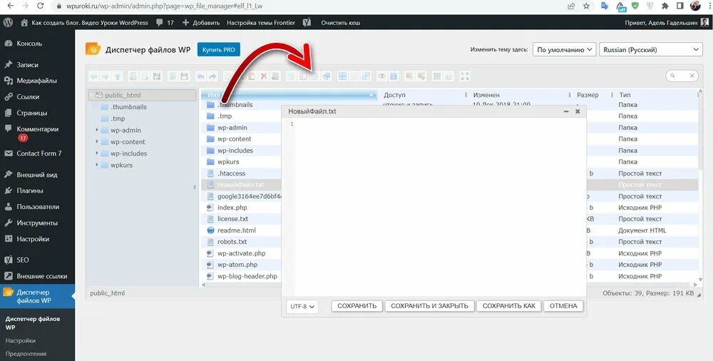Select all files using toolbar icon
The image size is (713, 361).
tap(342, 76)
